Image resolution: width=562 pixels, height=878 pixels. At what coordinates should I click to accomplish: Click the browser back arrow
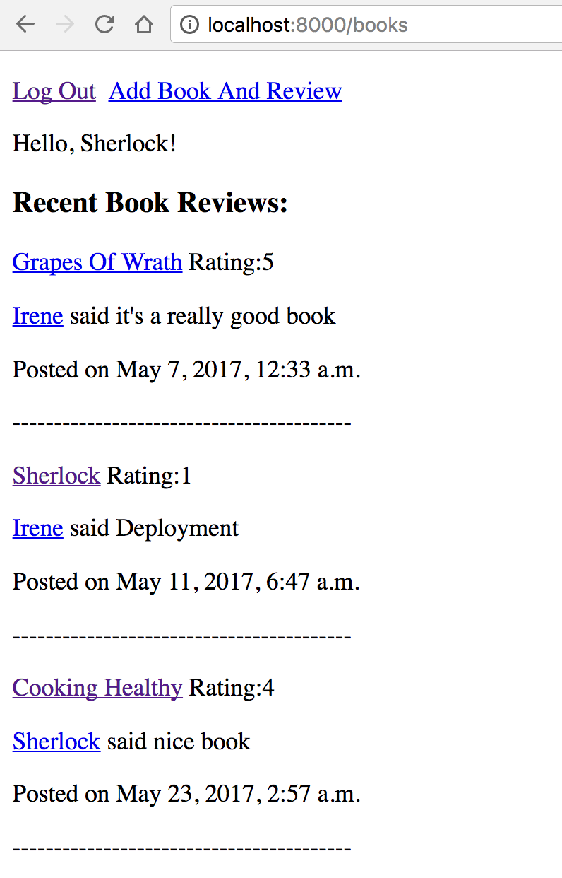(x=25, y=25)
